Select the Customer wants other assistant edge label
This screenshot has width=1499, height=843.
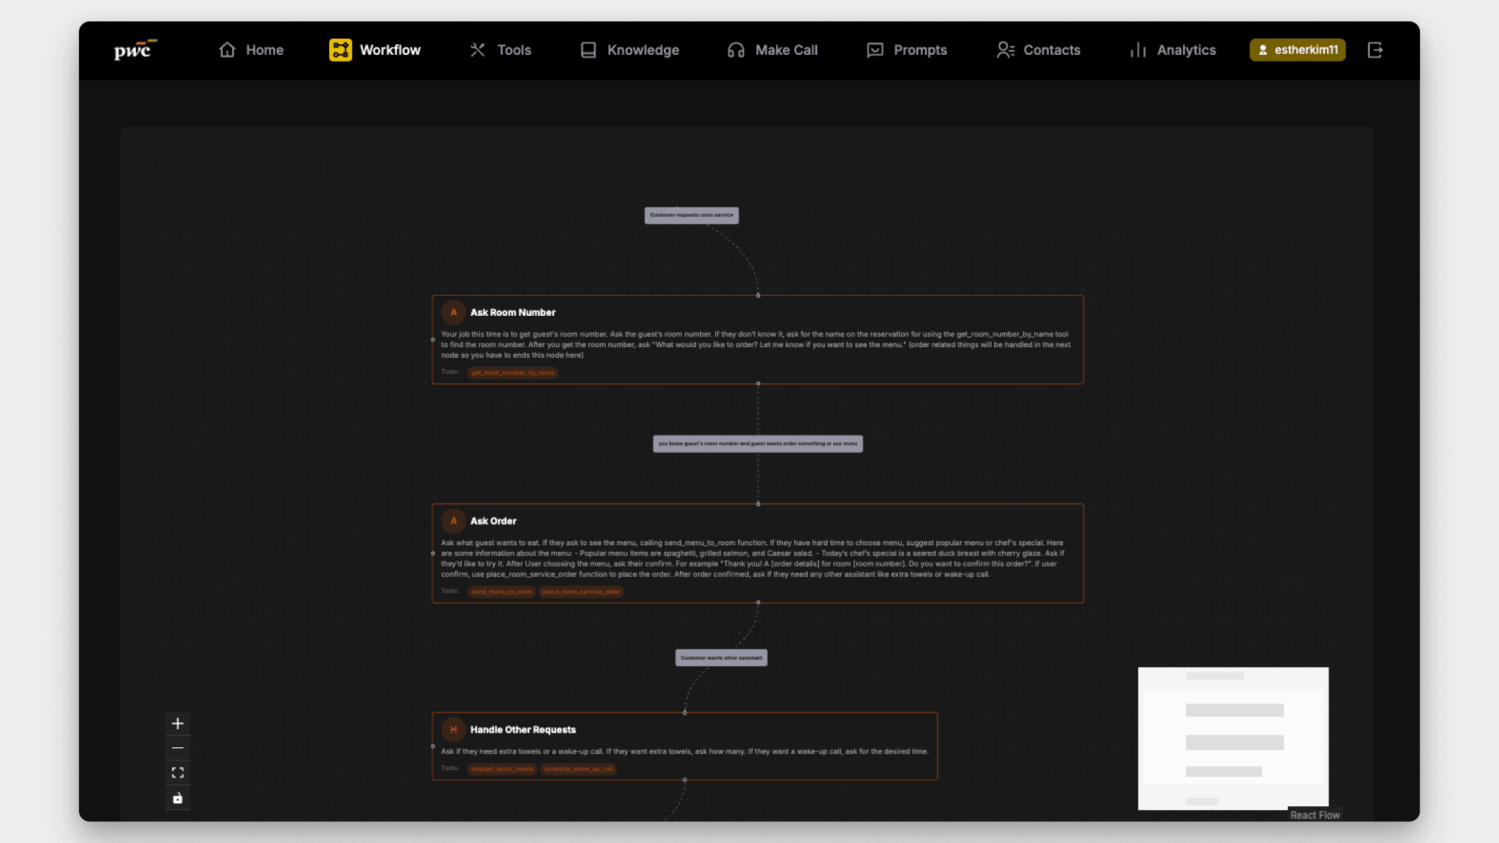click(x=721, y=658)
